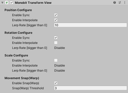The height and width of the screenshot is (93, 128).
Task: Open the preset selector sliders icon
Action: [x=120, y=3]
